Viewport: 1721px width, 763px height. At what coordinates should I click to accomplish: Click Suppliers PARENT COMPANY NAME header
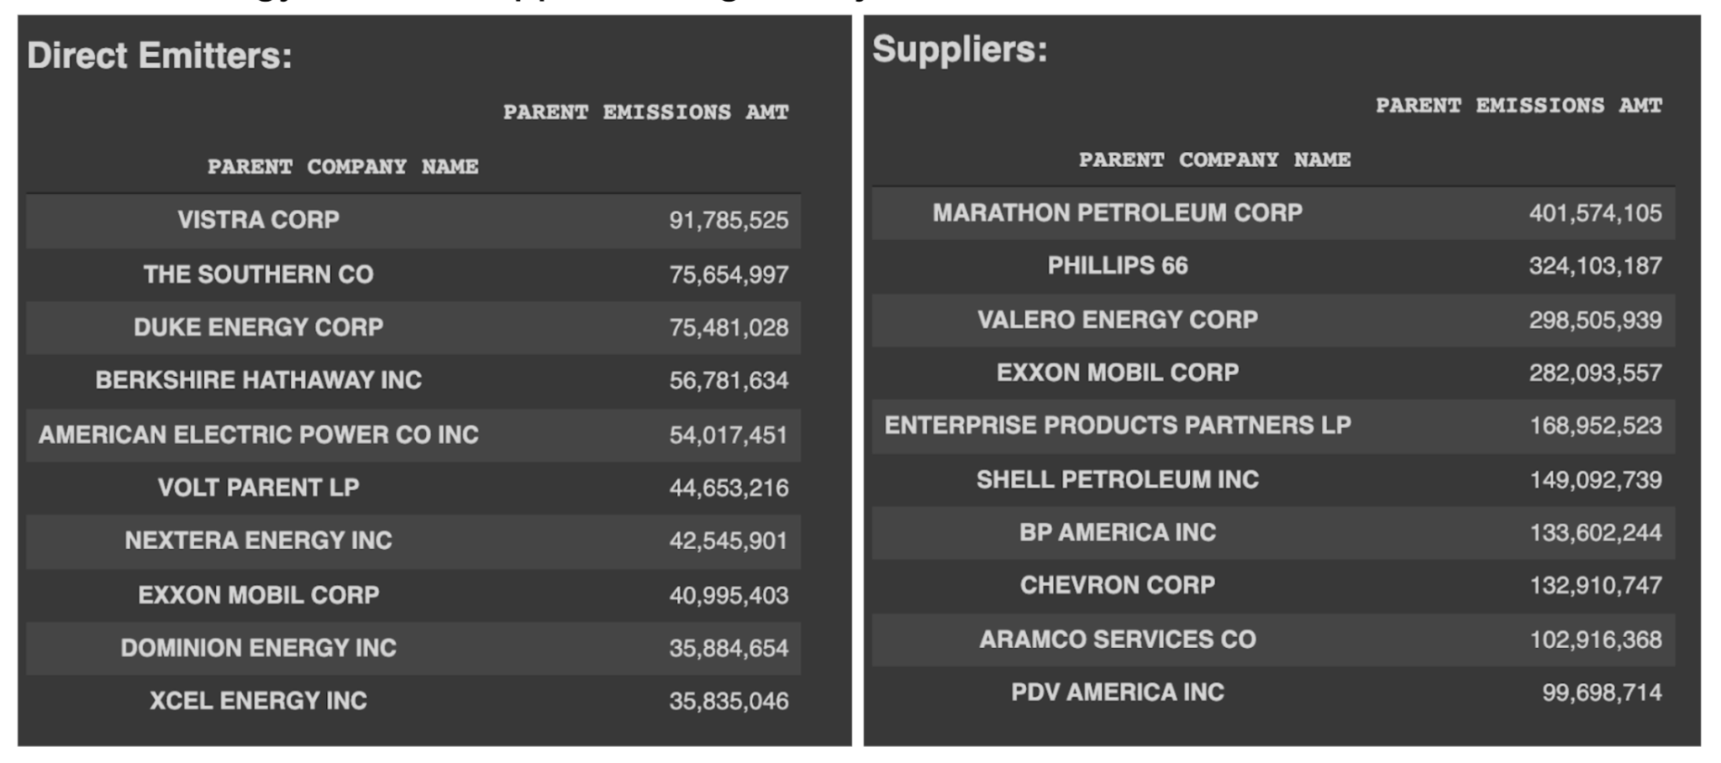1214,159
